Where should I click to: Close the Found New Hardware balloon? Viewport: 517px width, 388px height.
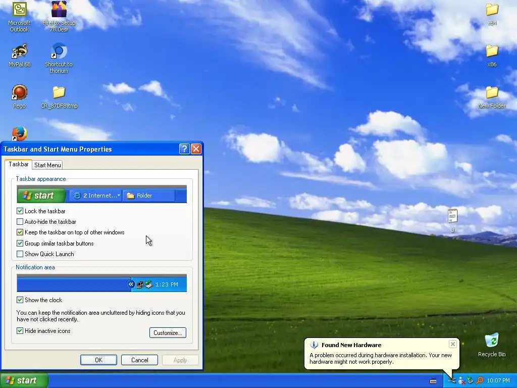[453, 344]
